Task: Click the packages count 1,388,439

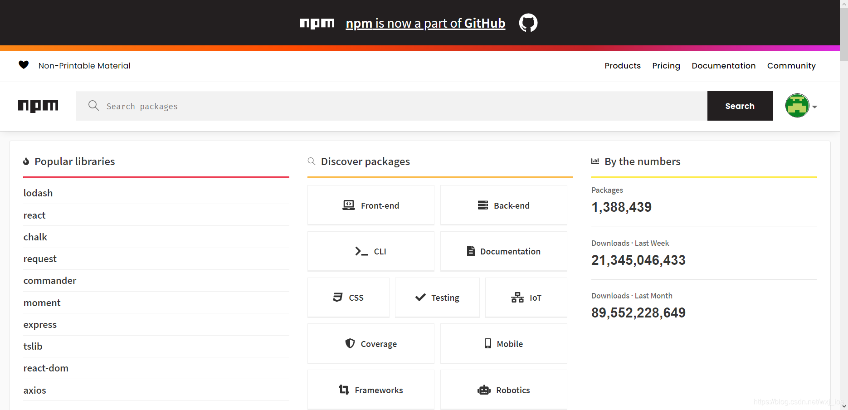Action: click(621, 207)
